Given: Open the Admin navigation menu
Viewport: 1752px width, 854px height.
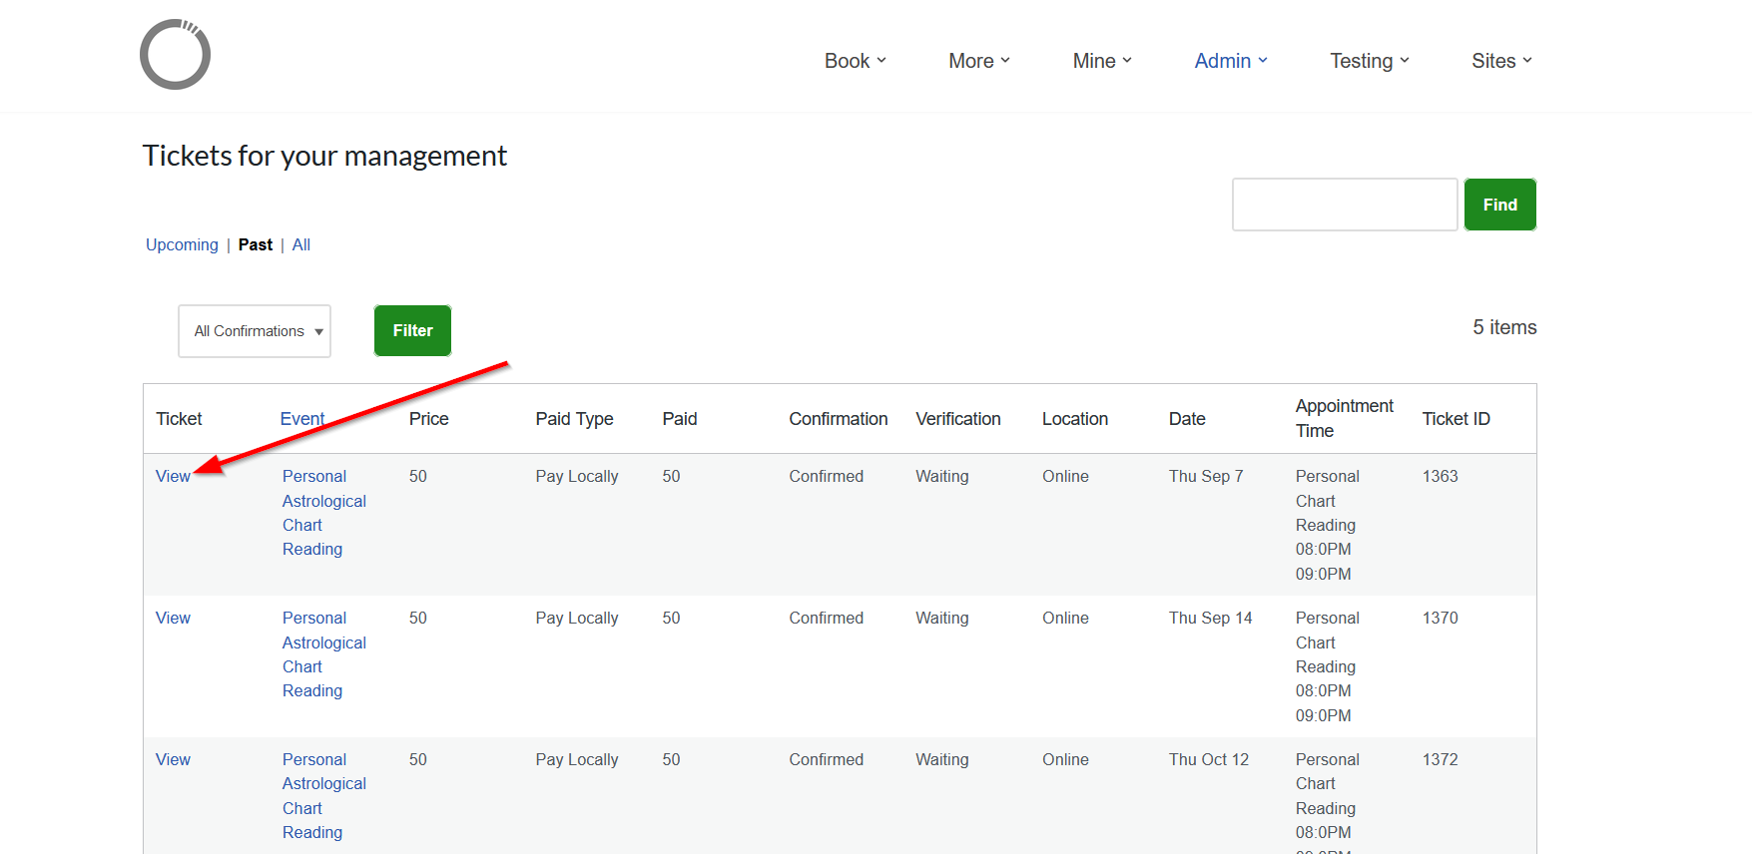Looking at the screenshot, I should pos(1230,61).
